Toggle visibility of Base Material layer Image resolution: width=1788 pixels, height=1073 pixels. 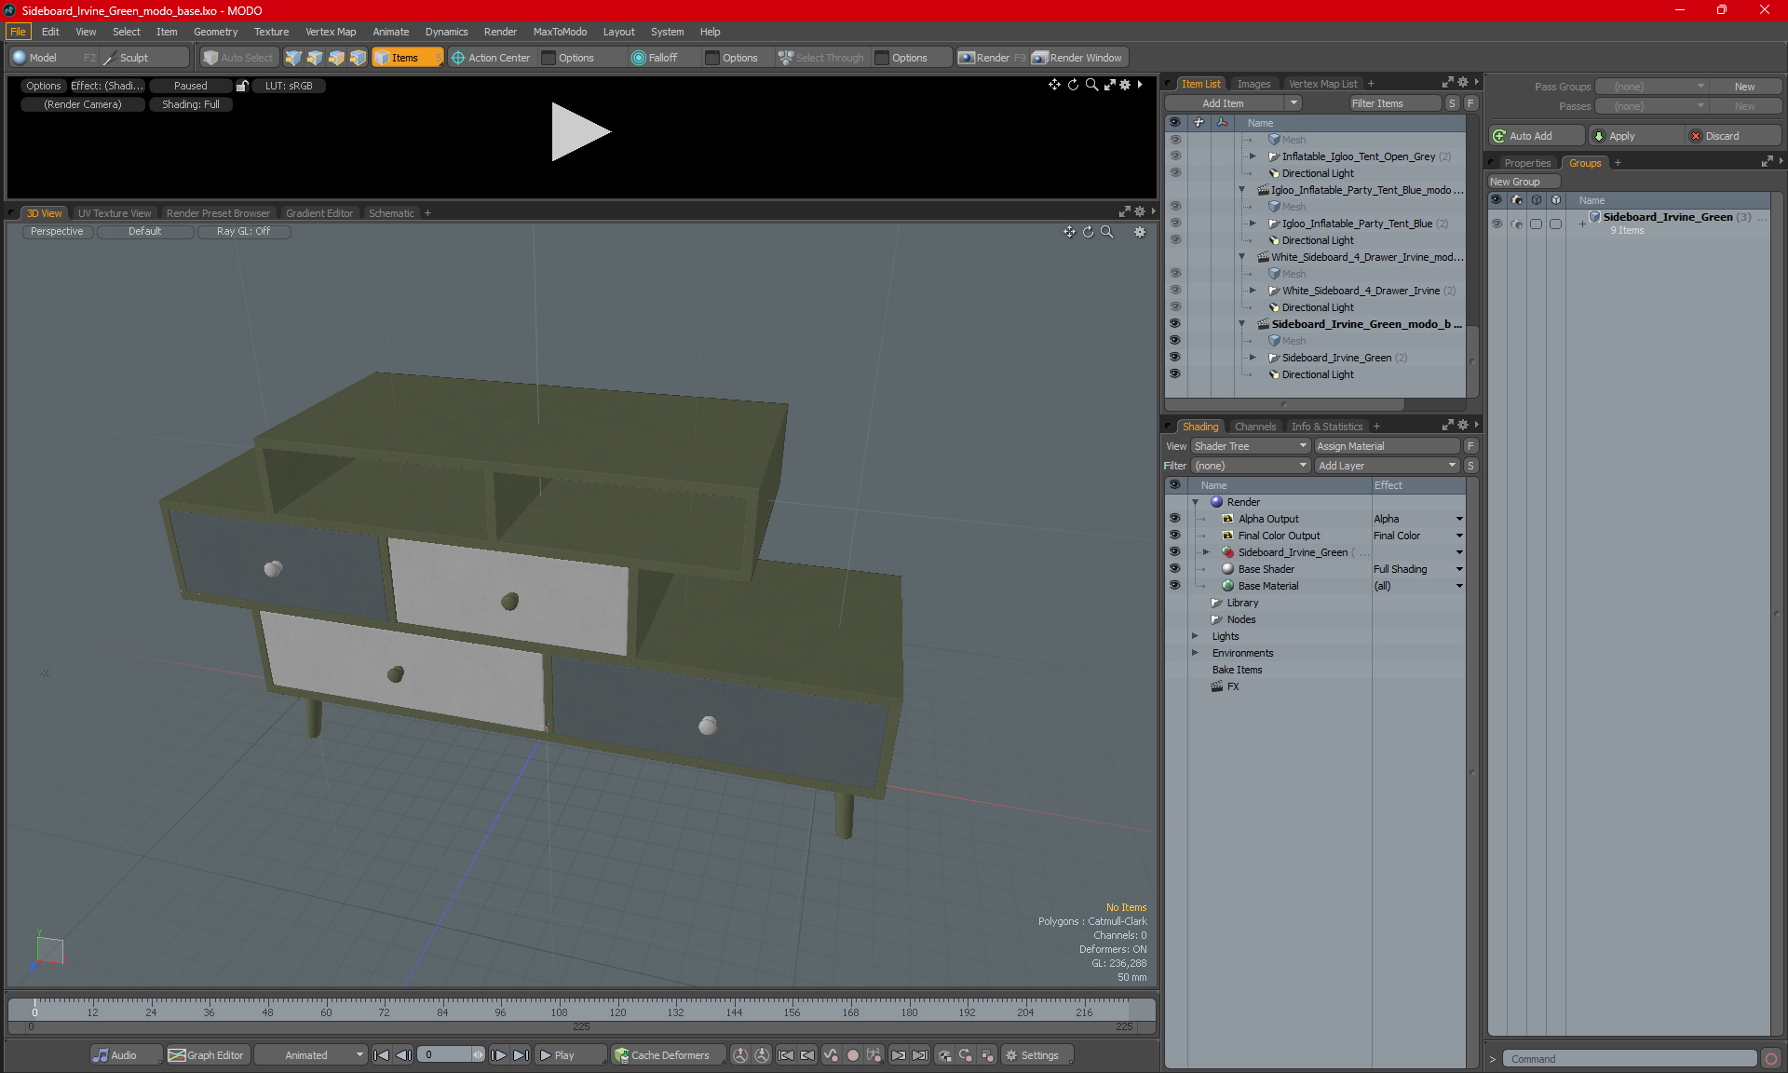pos(1175,586)
